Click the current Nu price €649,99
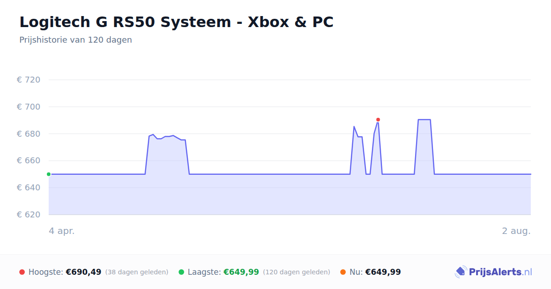 click(383, 272)
